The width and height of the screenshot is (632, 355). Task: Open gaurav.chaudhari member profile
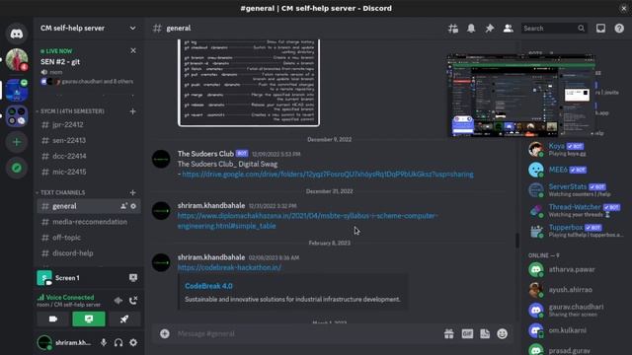577,310
